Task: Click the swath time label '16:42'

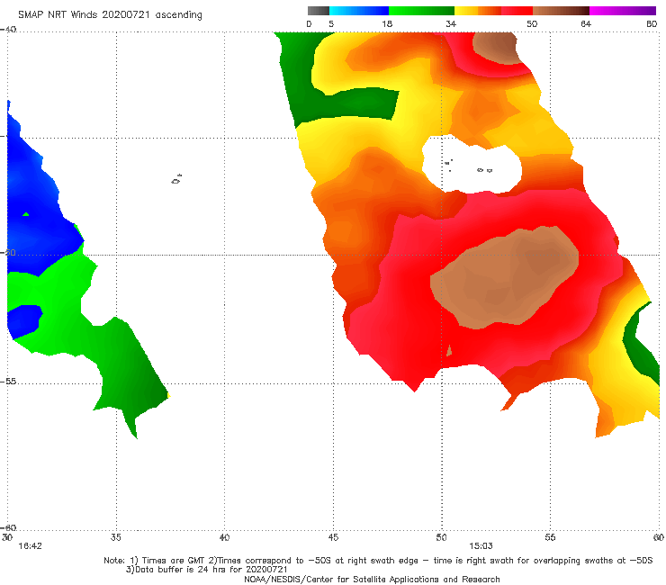Action: 31,546
